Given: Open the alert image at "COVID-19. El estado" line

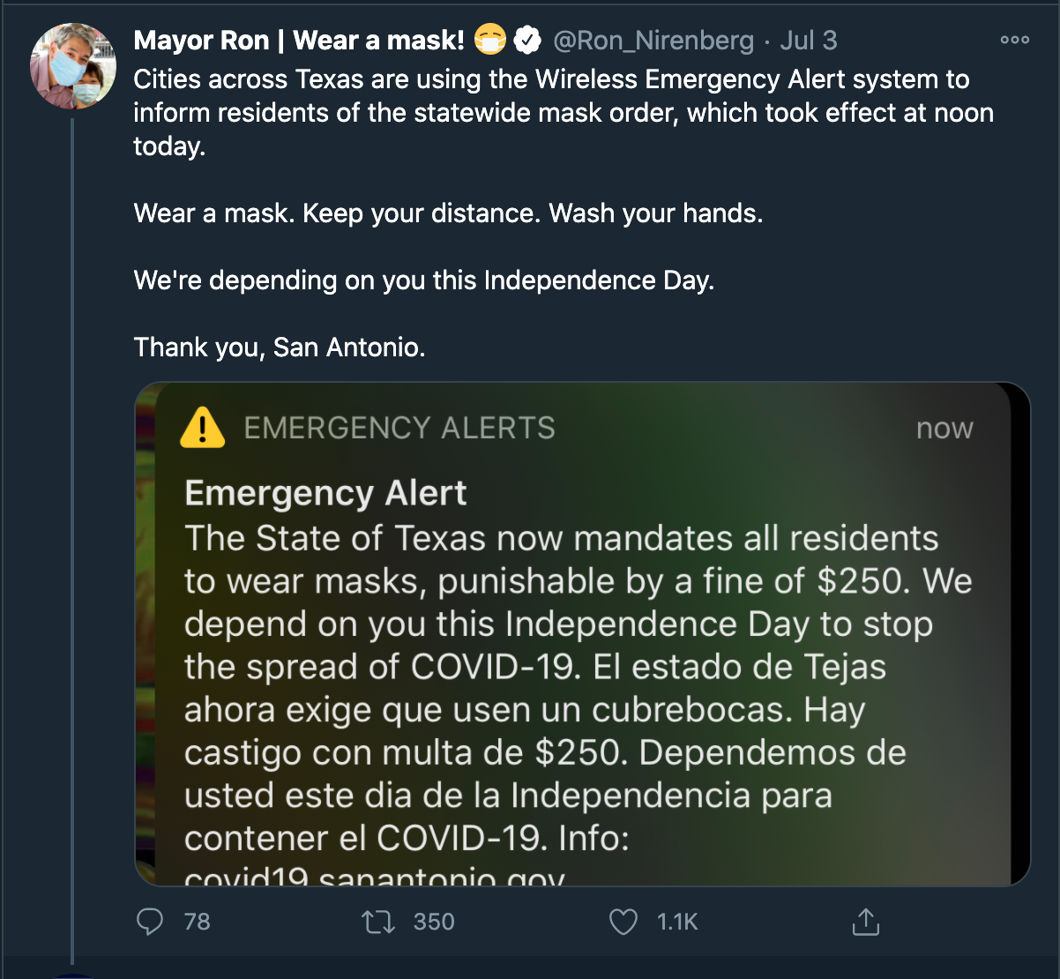Looking at the screenshot, I should pos(534,667).
